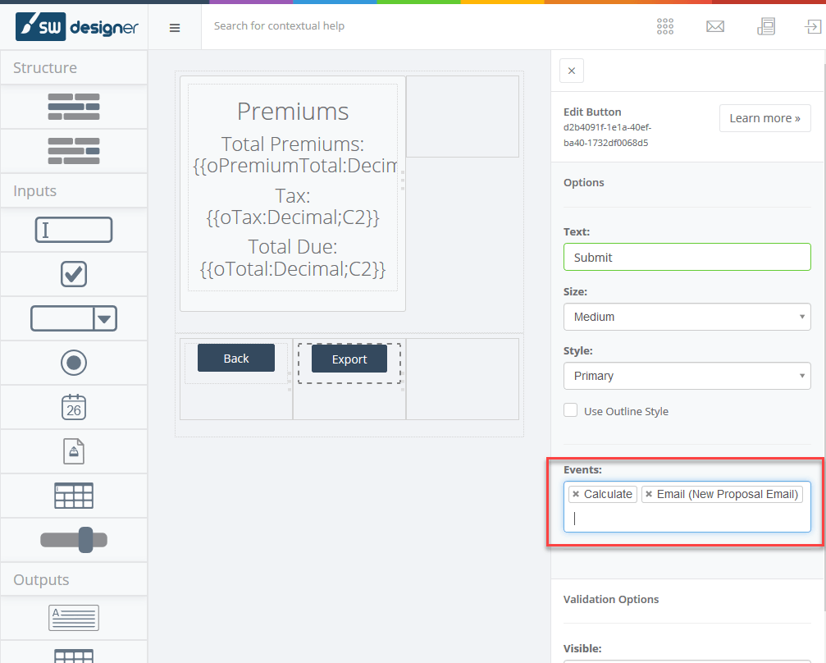Click the Text field containing Submit
Screen dimensions: 826x663
point(687,258)
